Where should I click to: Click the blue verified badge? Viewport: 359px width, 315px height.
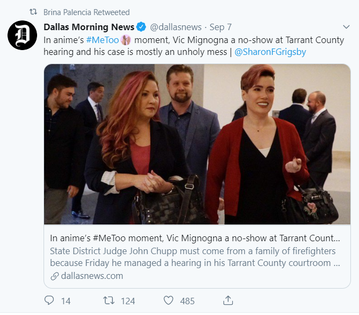(x=141, y=27)
